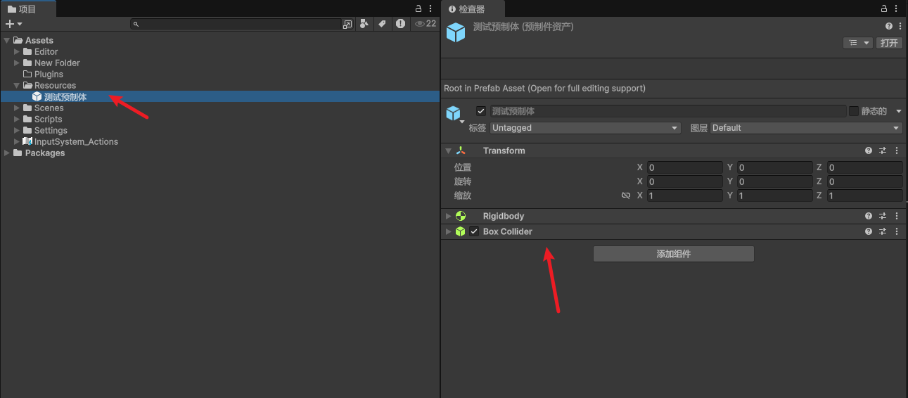This screenshot has width=908, height=398.
Task: Toggle hidden packages visibility eye count
Action: coord(426,24)
